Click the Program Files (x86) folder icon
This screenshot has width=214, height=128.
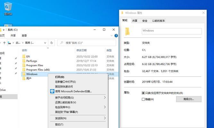click(24, 69)
